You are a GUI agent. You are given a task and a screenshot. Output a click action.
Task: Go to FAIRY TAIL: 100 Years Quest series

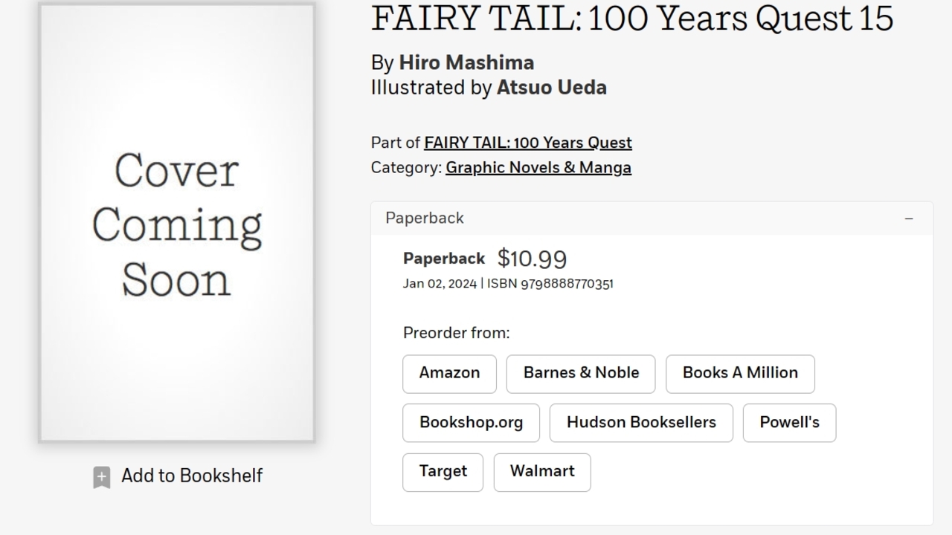coord(527,143)
